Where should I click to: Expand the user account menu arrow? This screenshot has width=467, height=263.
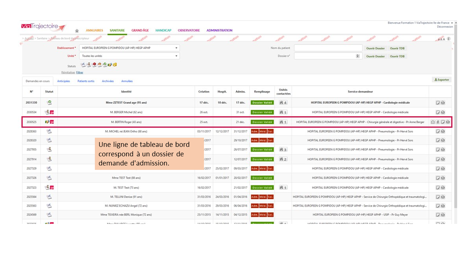click(452, 23)
